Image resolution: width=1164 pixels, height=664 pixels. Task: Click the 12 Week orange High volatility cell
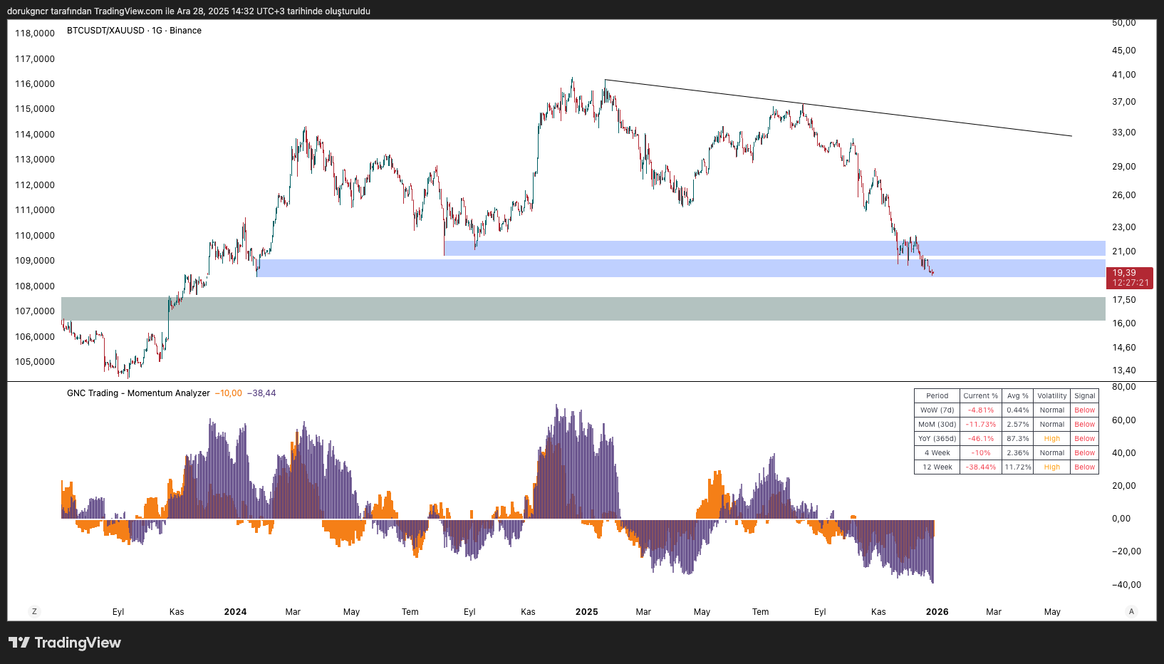point(1051,467)
